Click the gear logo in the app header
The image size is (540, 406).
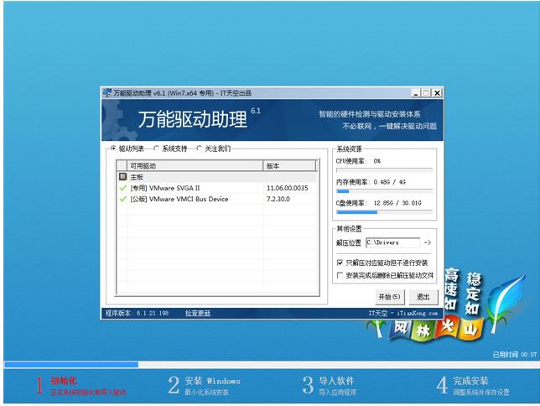[x=120, y=118]
